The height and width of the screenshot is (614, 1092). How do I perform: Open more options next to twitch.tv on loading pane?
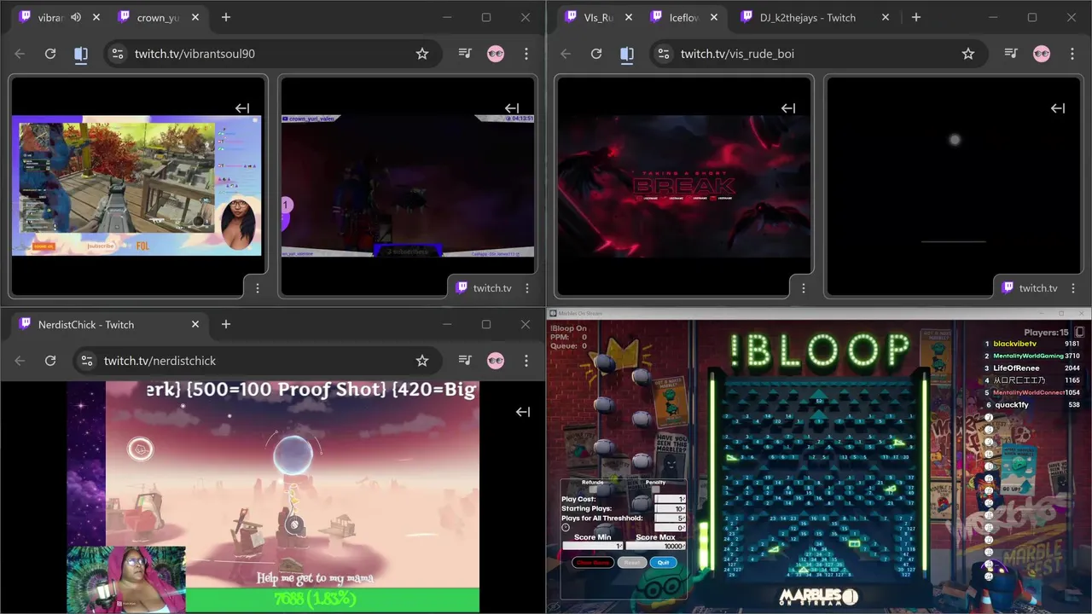[x=1072, y=288]
